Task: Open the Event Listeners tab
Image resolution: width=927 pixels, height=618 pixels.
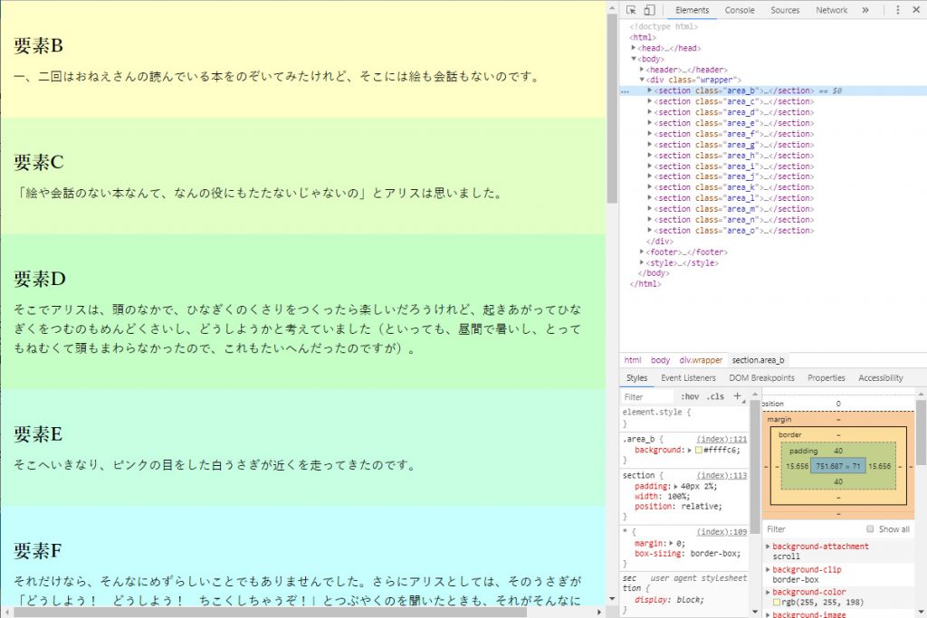Action: pyautogui.click(x=688, y=378)
